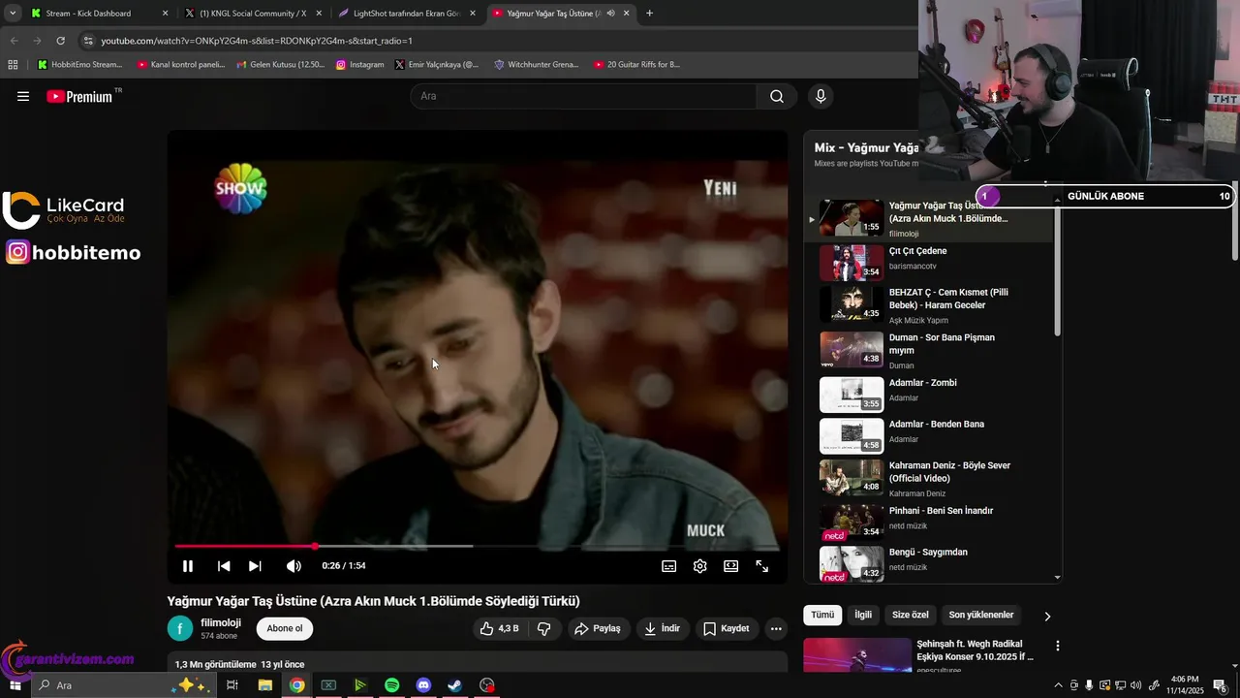Click in the YouTube search field
The image size is (1240, 698).
click(583, 96)
